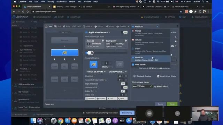Click the scaling limit slider handle

coord(92,53)
